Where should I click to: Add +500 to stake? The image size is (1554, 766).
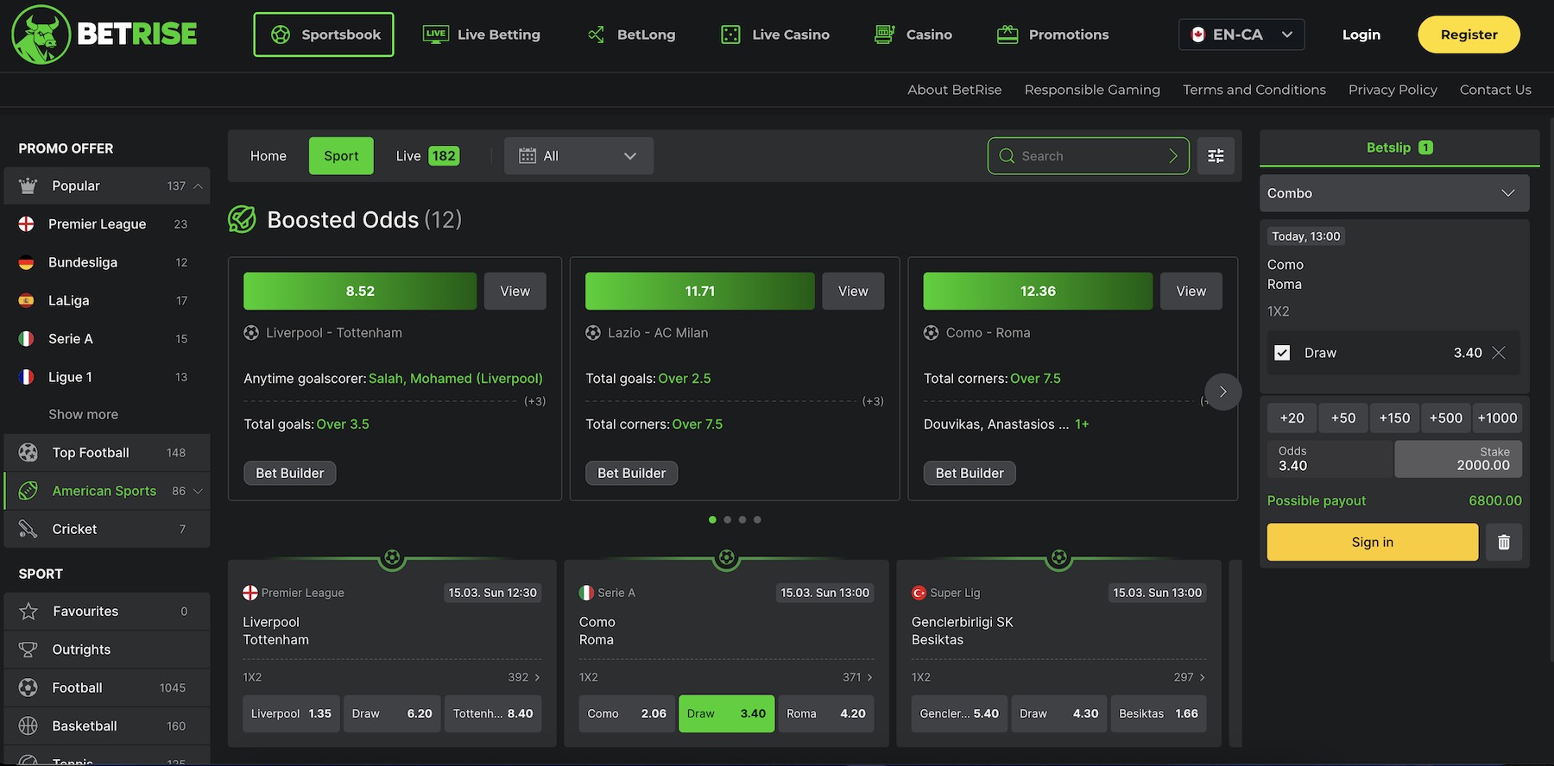[1446, 418]
